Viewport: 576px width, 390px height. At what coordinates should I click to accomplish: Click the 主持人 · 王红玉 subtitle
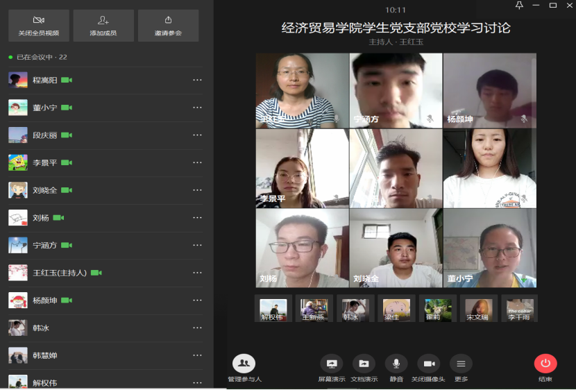(396, 42)
